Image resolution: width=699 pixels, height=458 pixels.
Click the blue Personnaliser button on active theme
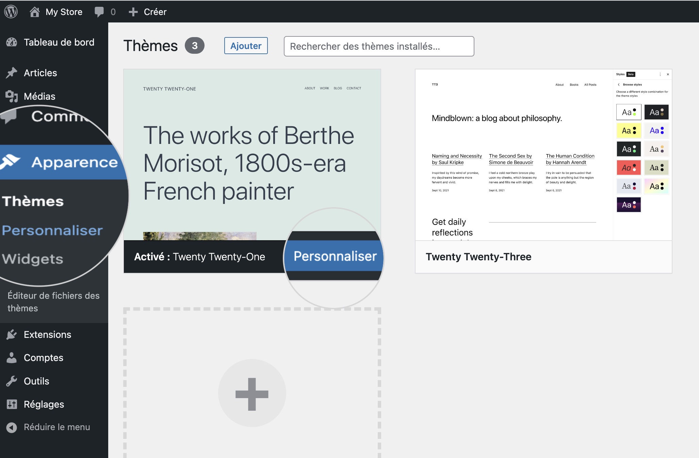tap(335, 256)
